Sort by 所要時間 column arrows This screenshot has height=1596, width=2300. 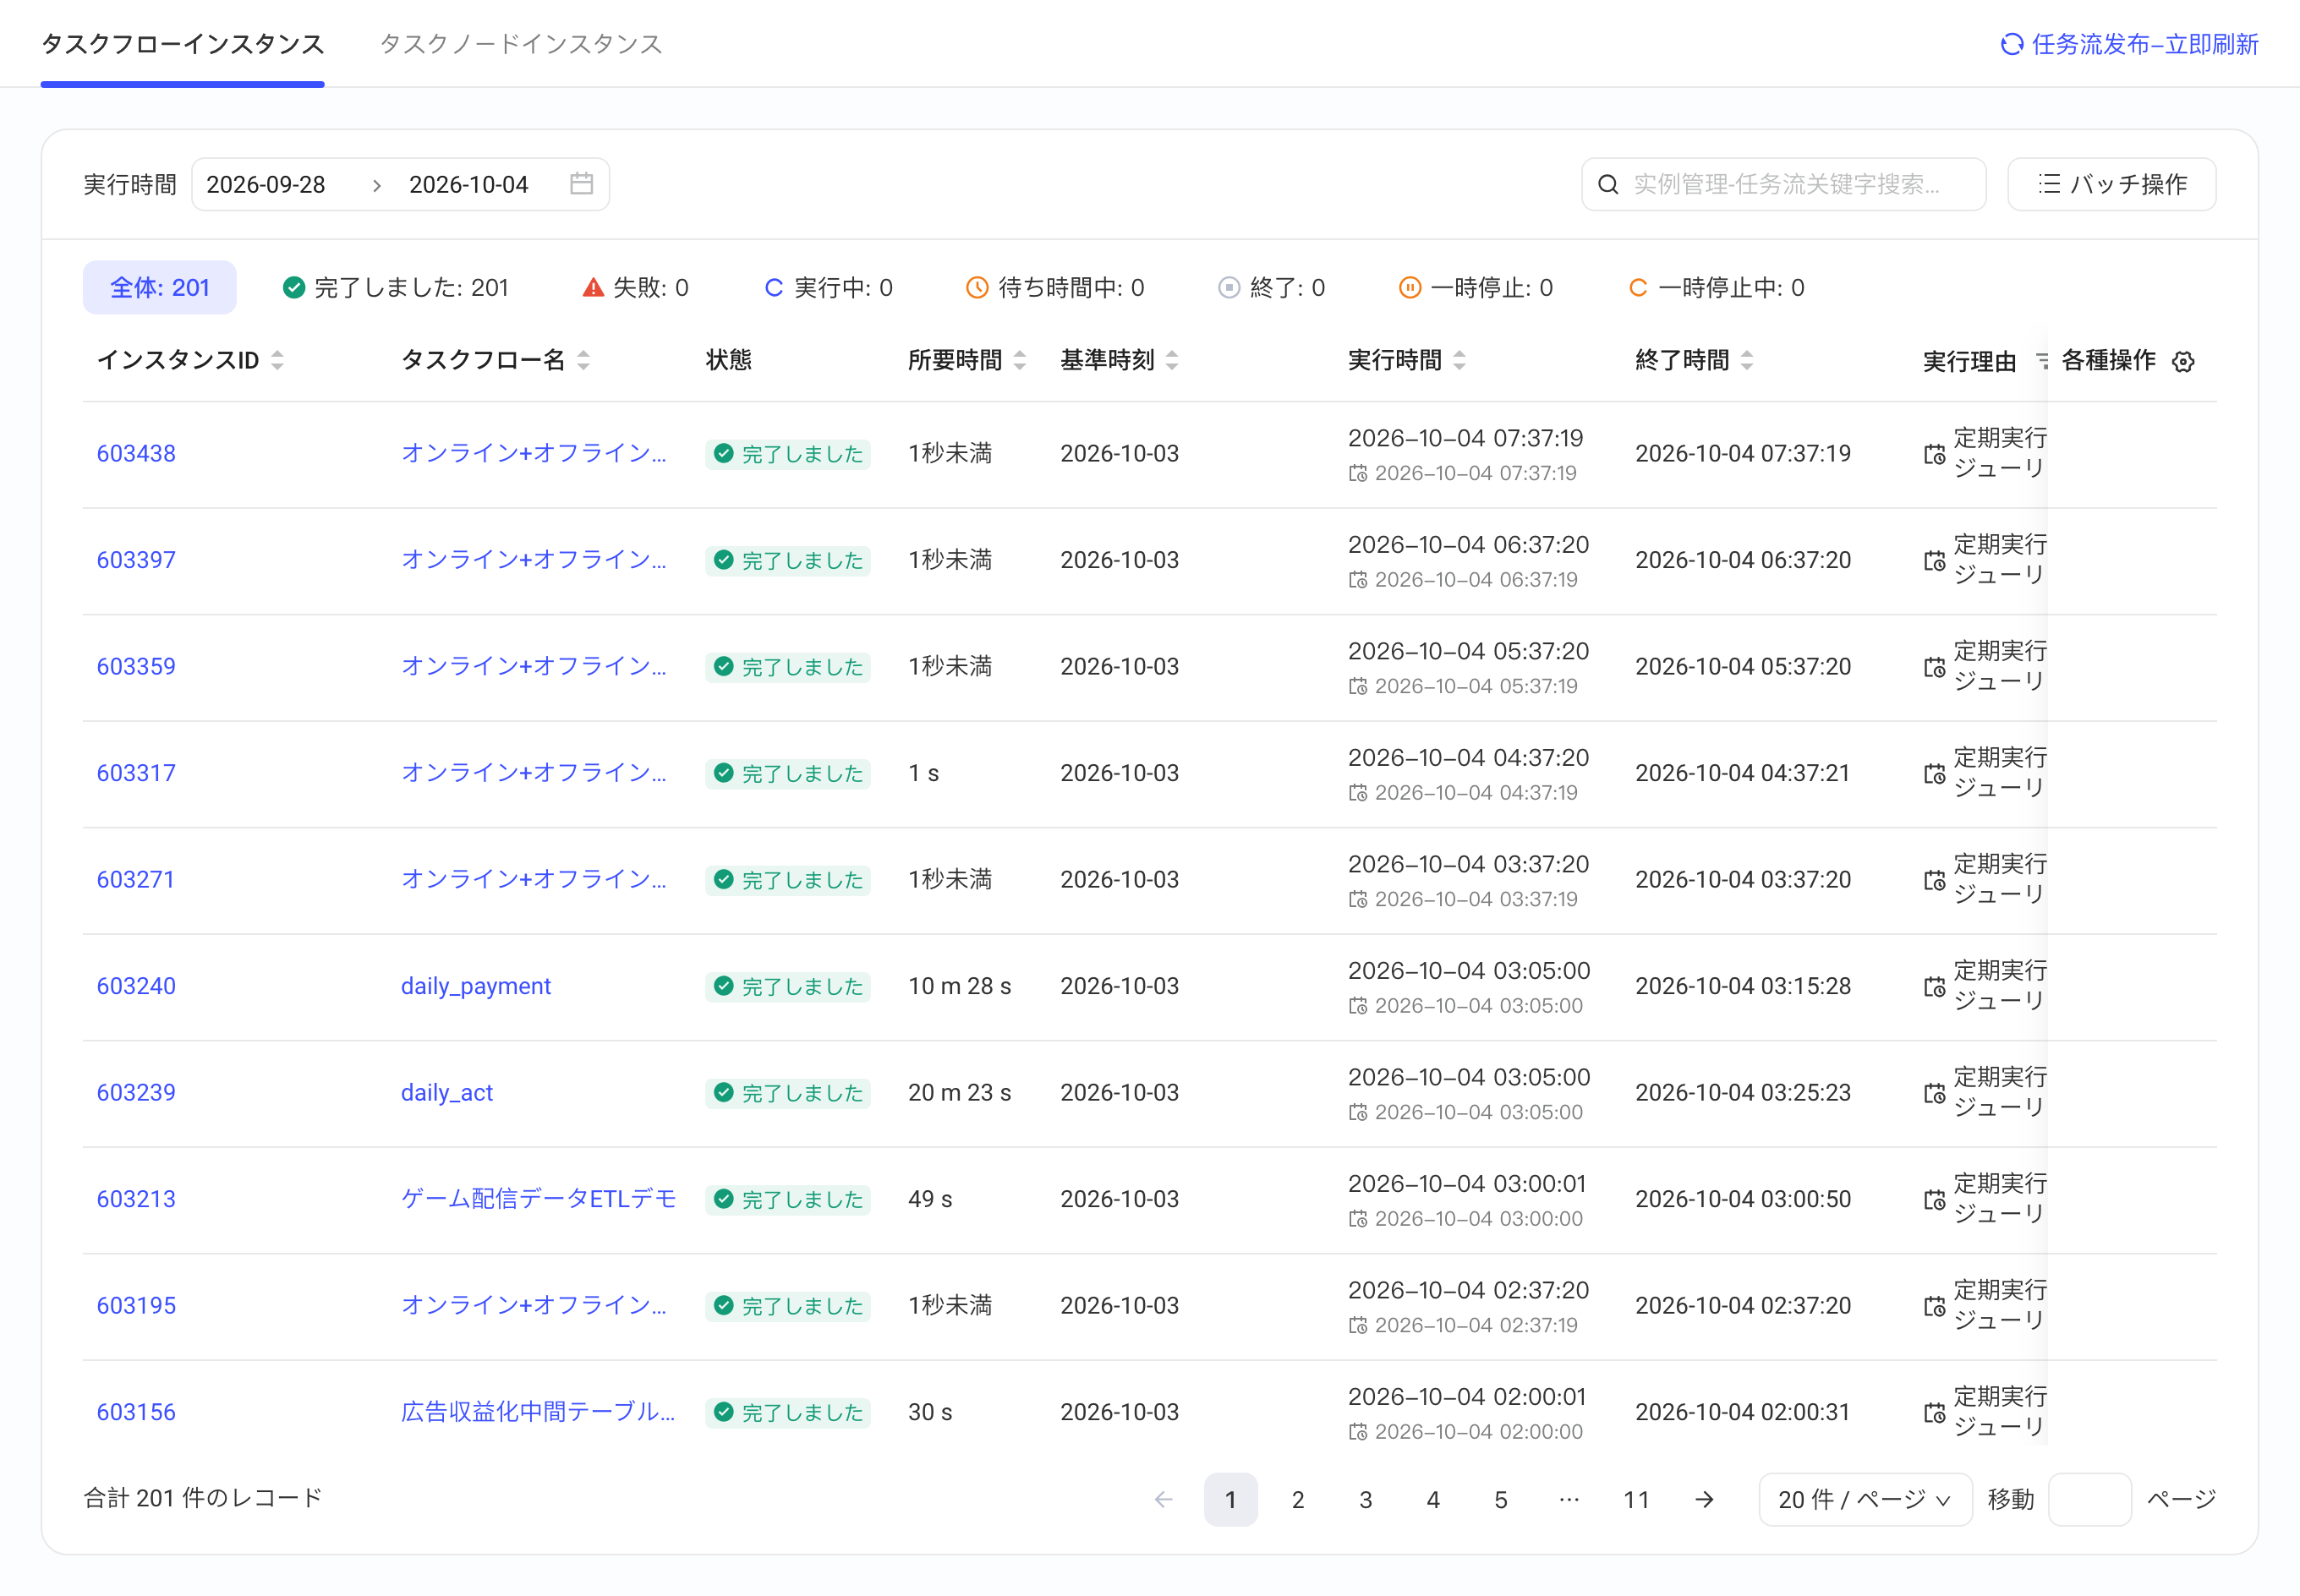pos(1019,361)
